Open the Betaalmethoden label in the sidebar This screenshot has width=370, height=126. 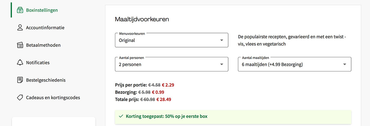click(x=43, y=45)
